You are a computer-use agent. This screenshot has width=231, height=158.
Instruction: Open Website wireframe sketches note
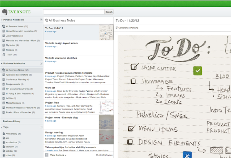pyautogui.click(x=79, y=63)
